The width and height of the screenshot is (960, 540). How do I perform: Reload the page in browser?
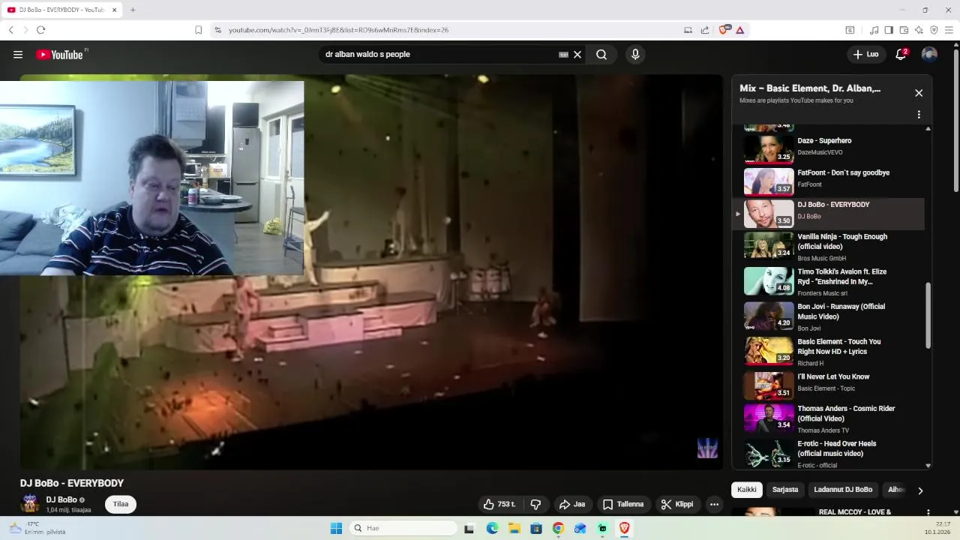point(40,30)
